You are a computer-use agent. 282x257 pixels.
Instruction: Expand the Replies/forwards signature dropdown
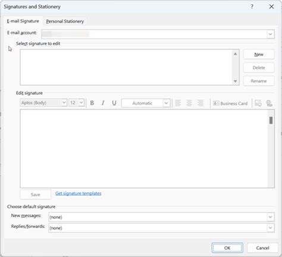click(x=270, y=228)
